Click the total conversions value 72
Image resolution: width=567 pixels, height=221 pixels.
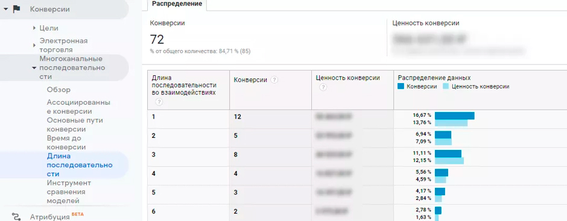[157, 39]
